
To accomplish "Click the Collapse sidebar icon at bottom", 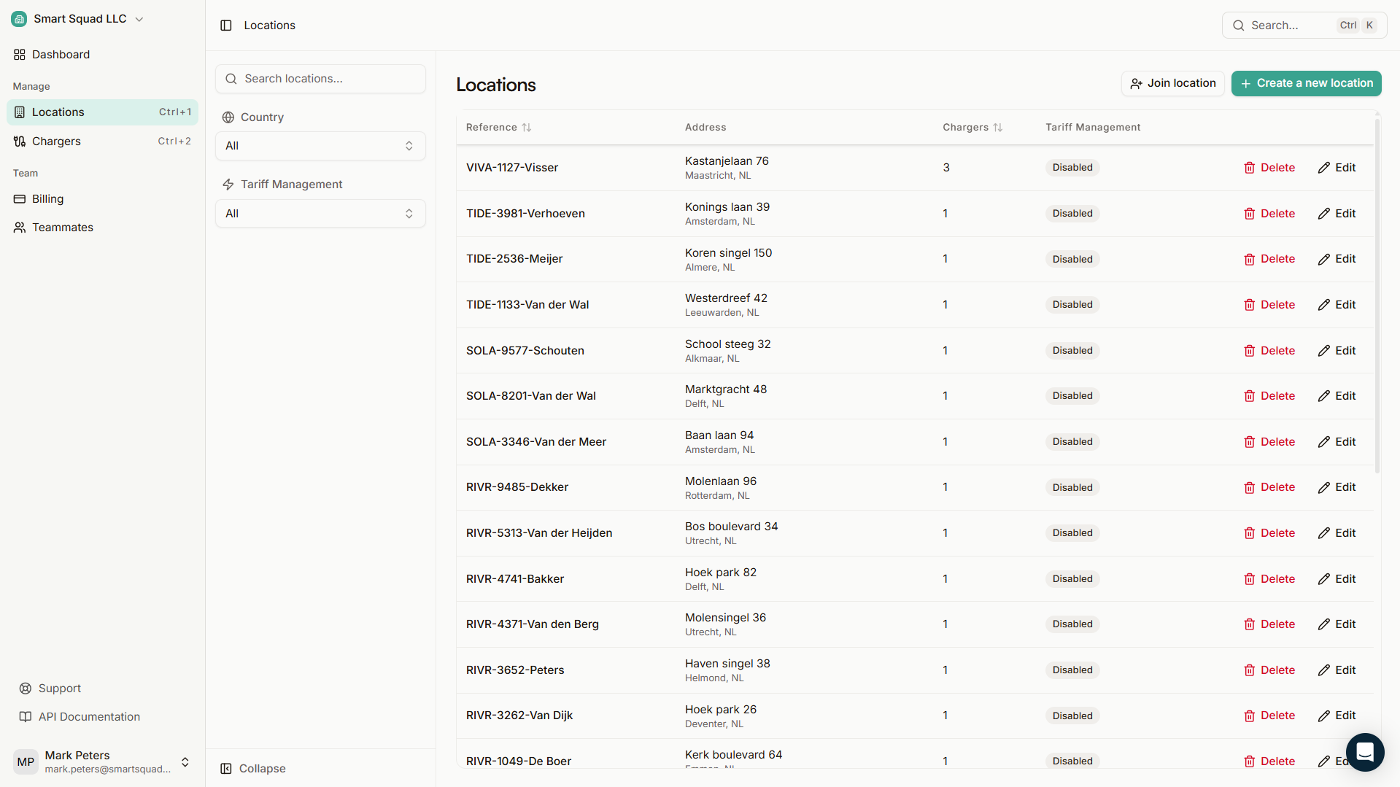I will click(x=226, y=768).
